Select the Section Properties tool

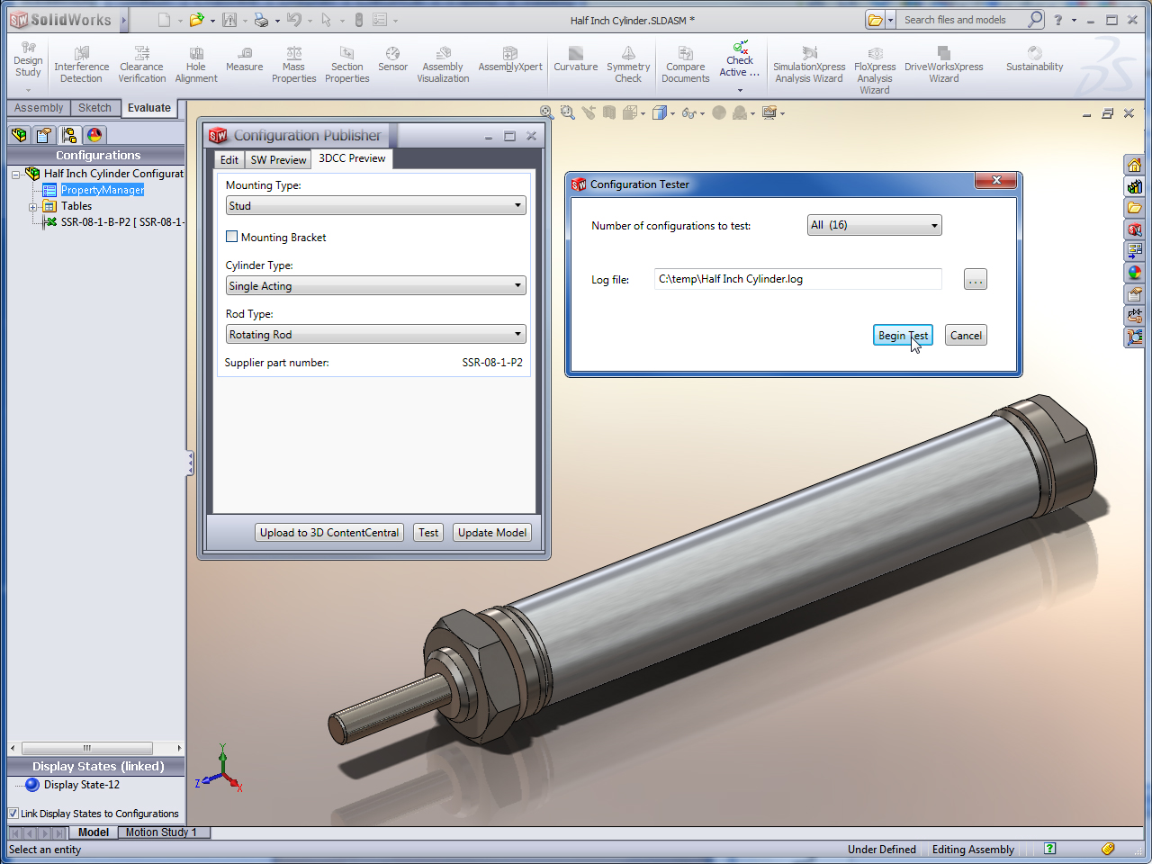point(346,65)
